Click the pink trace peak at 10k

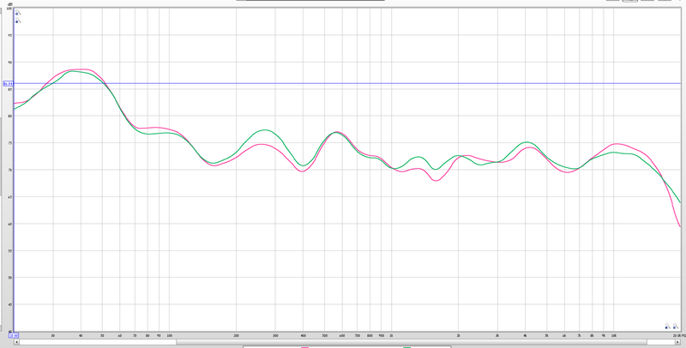click(x=617, y=143)
